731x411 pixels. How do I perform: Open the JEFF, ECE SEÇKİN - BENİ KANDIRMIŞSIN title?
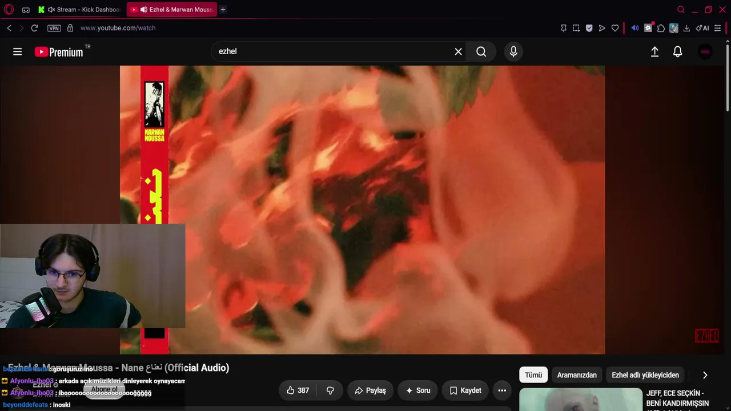coord(677,398)
